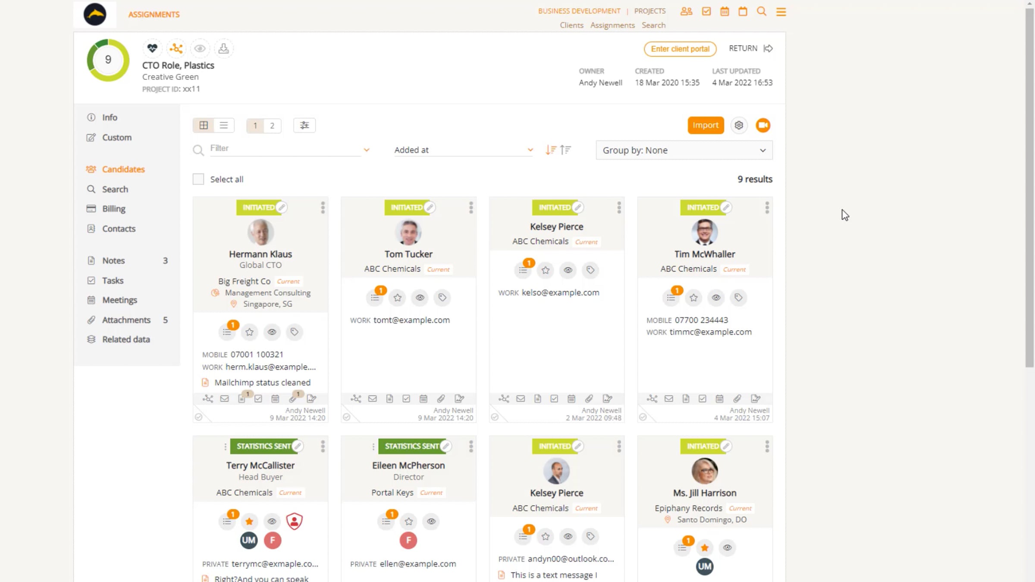Screen dimensions: 1035x582
Task: Open the gear settings next to Import
Action: [739, 125]
